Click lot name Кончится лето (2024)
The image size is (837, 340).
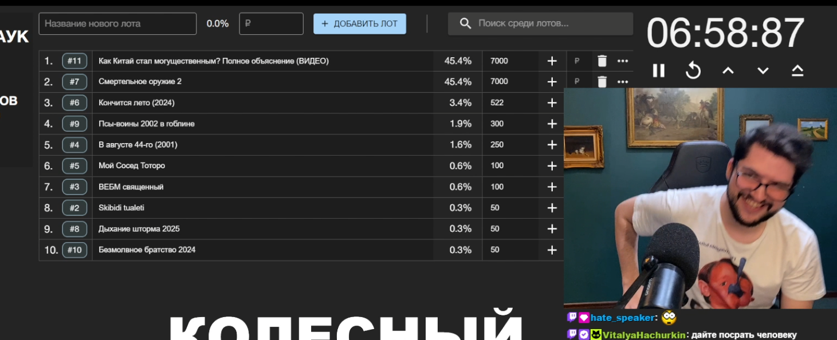136,103
